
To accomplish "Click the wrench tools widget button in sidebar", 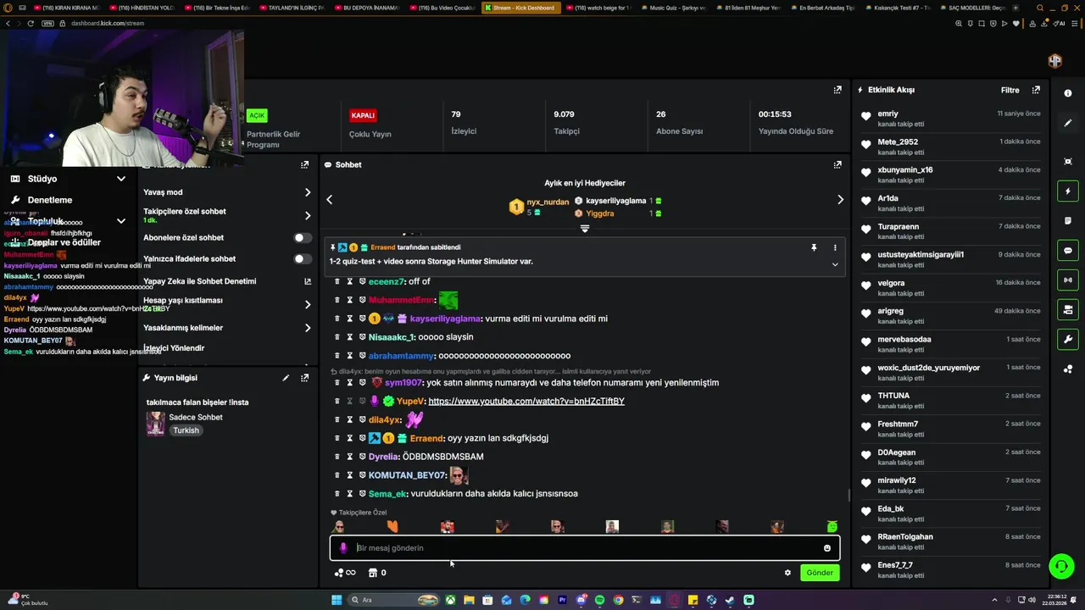I will click(1068, 340).
